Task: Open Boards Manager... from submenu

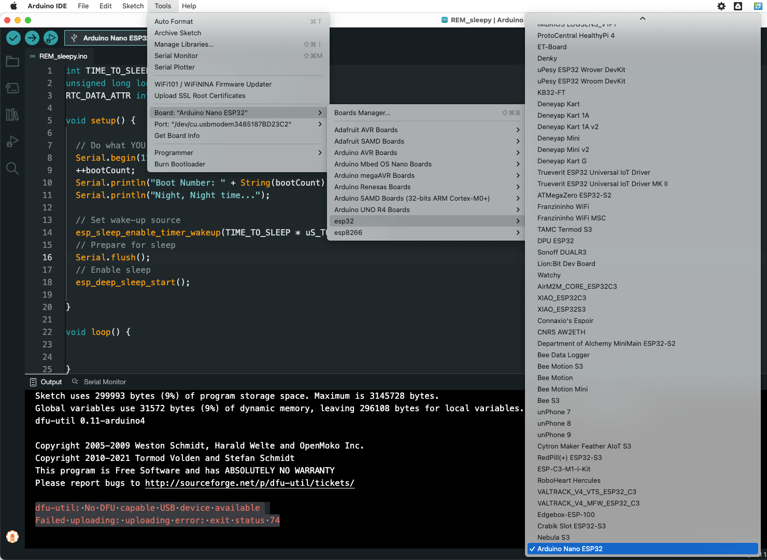Action: [427, 113]
